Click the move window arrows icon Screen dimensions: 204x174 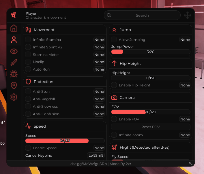[188, 15]
